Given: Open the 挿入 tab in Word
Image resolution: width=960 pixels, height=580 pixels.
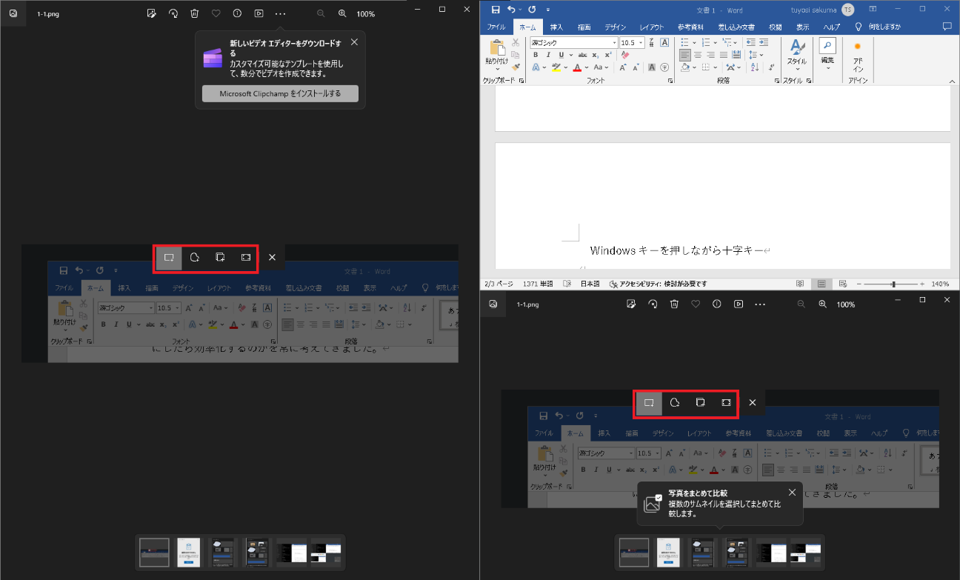Looking at the screenshot, I should pyautogui.click(x=556, y=27).
